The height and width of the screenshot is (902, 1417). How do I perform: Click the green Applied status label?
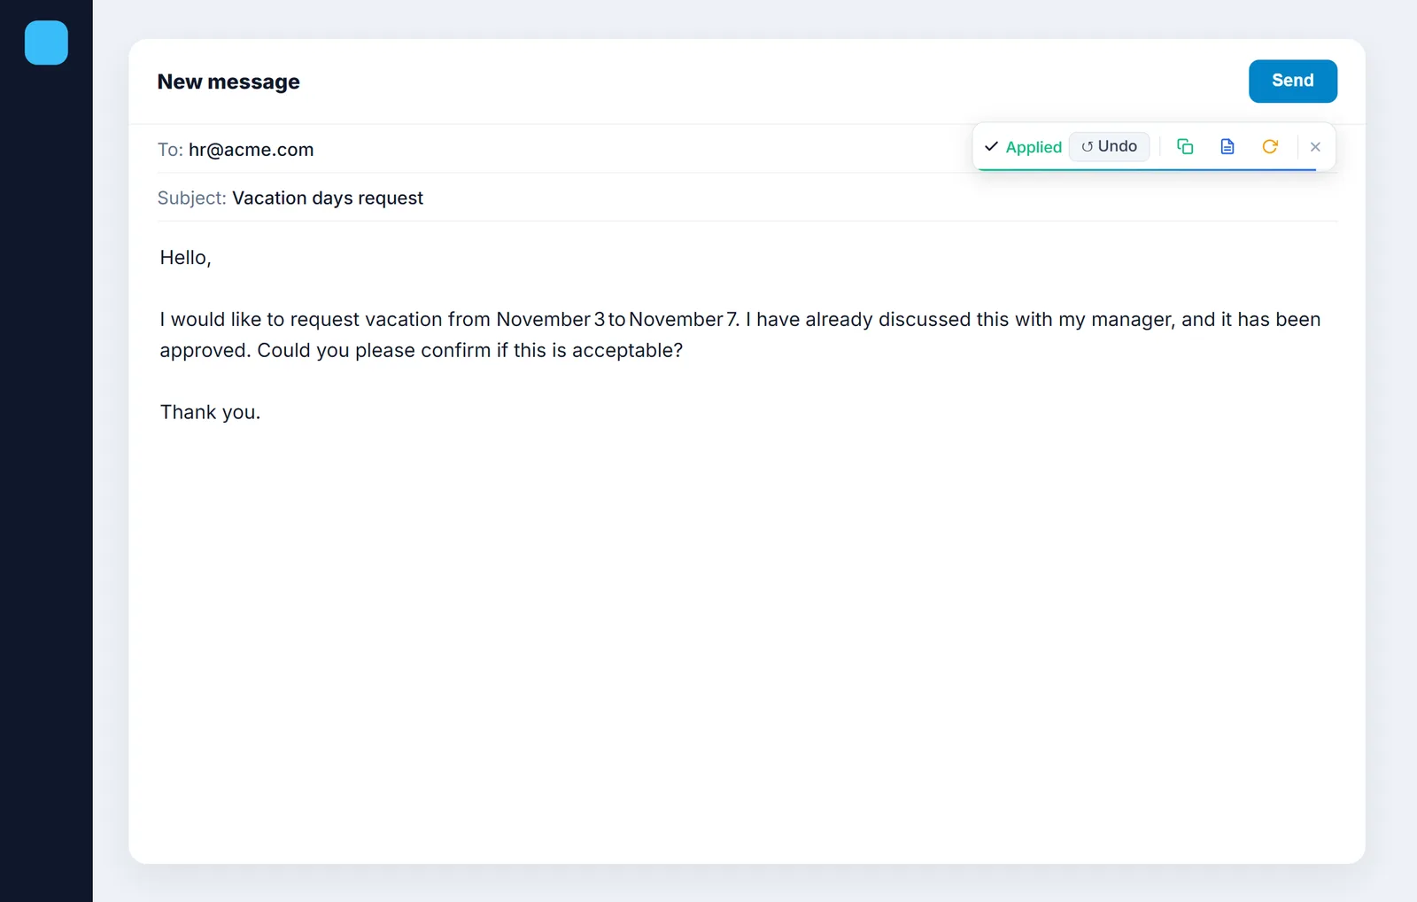tap(1034, 147)
